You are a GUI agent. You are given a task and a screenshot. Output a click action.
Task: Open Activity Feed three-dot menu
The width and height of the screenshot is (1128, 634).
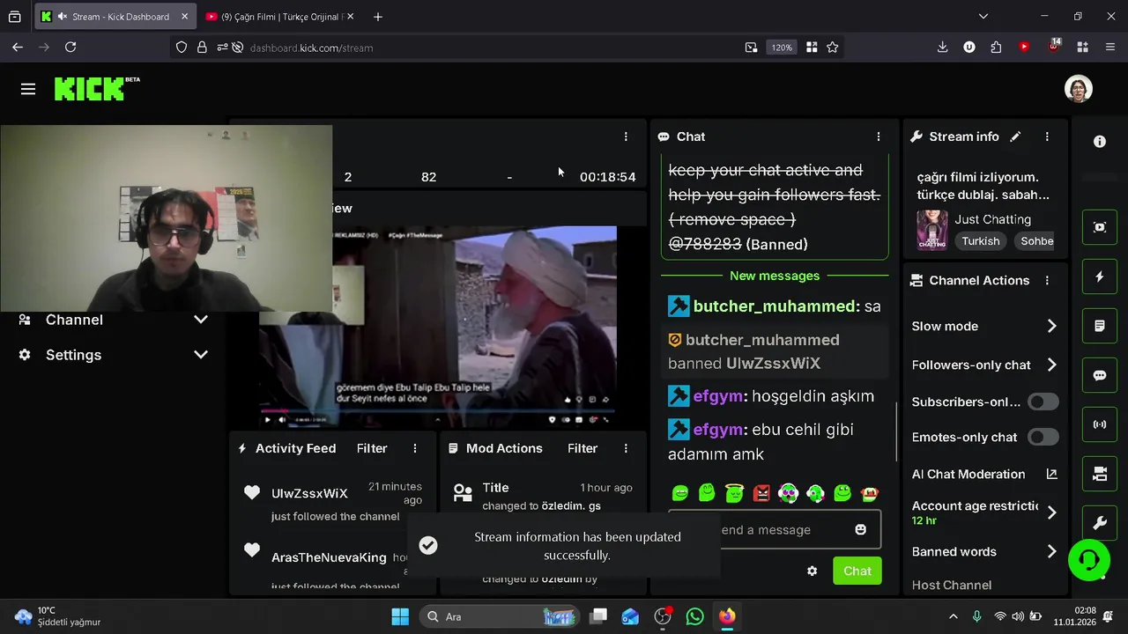coord(415,448)
